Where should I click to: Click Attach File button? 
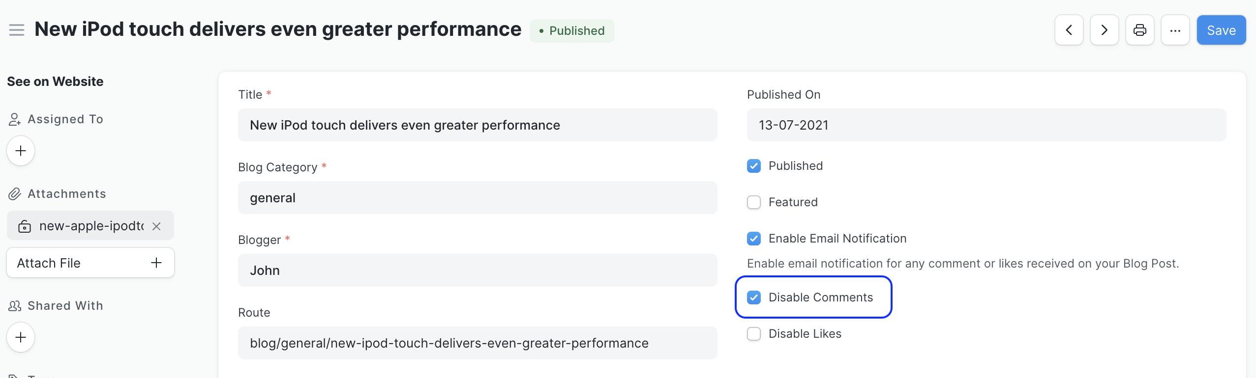click(x=90, y=263)
